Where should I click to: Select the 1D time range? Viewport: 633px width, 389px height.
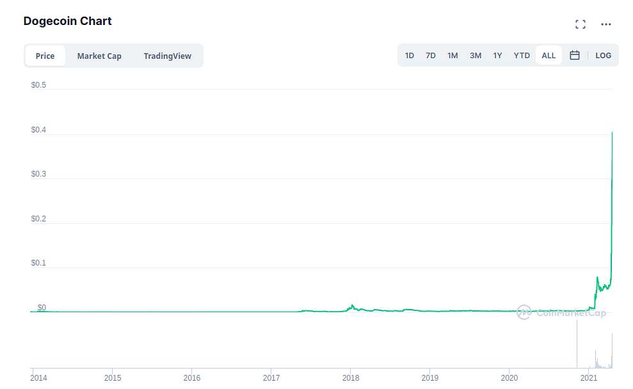tap(410, 55)
